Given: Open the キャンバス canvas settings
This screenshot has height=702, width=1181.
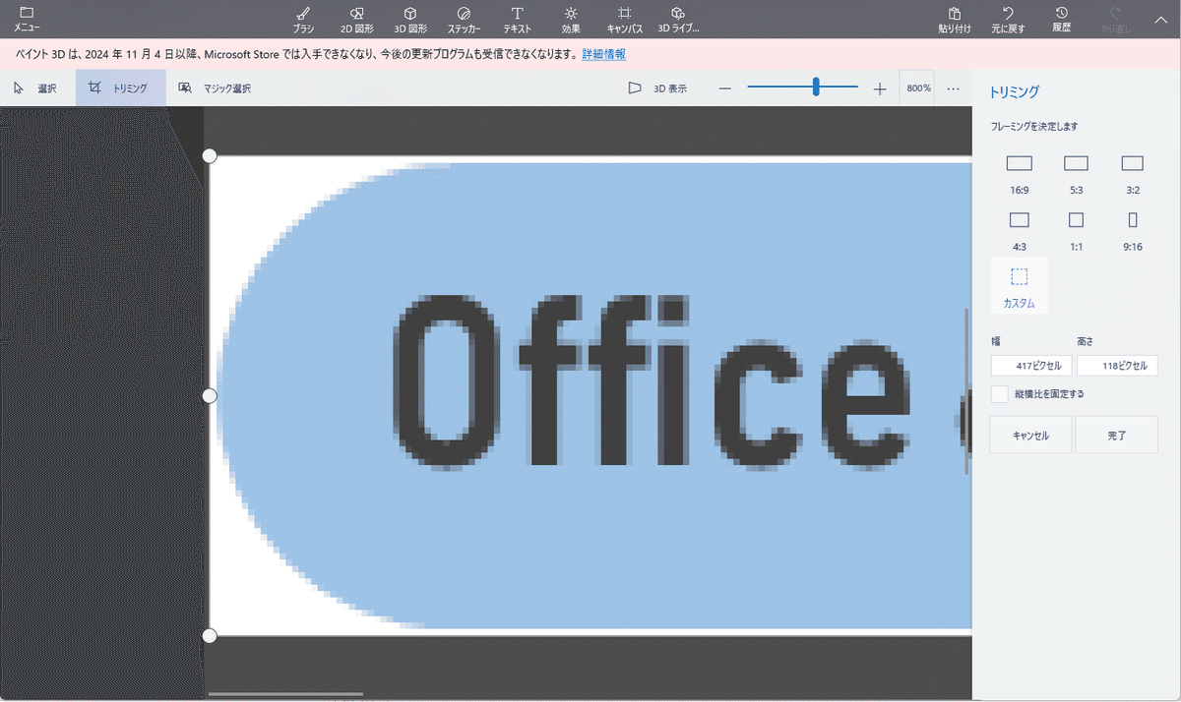Looking at the screenshot, I should pyautogui.click(x=625, y=19).
